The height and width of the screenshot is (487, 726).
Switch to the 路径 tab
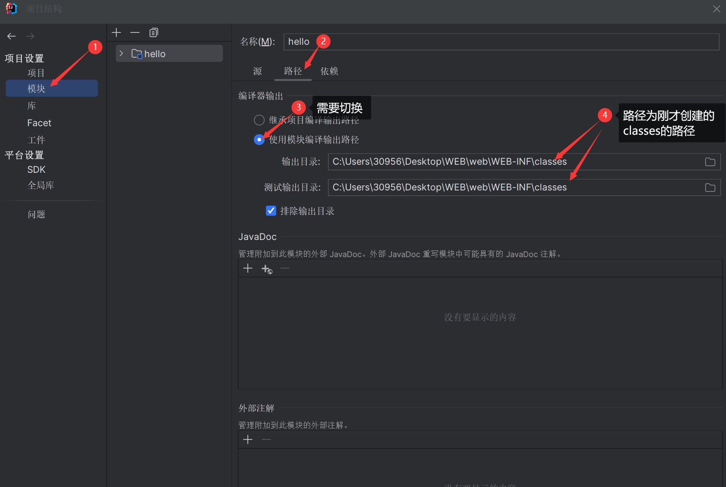coord(293,71)
